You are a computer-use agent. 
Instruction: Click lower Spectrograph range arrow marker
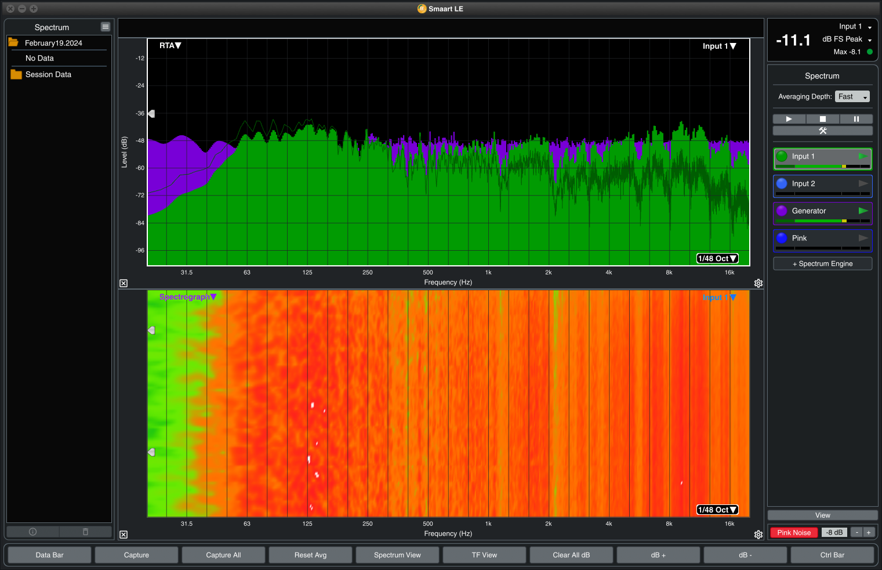tap(151, 452)
